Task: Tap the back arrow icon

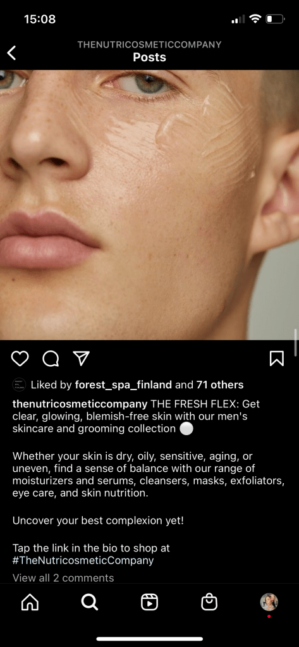Action: click(x=12, y=52)
